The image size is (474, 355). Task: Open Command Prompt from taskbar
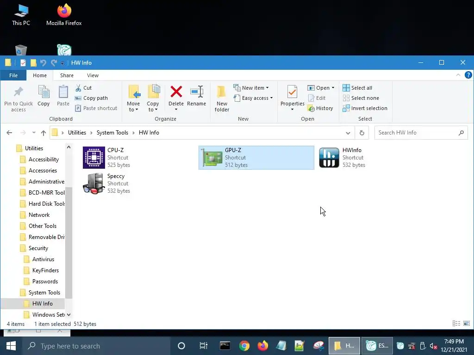click(x=225, y=346)
